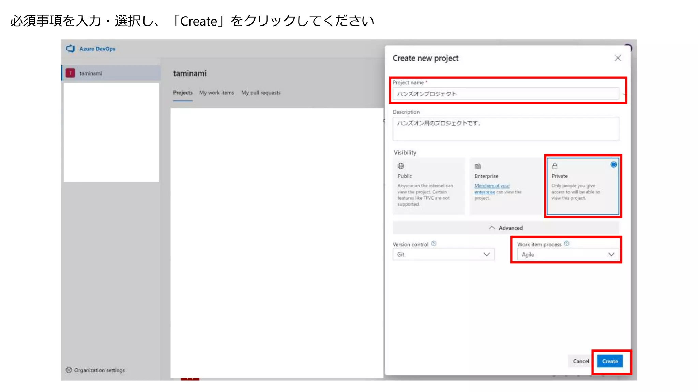
Task: Switch to My pull requests tab
Action: [x=261, y=93]
